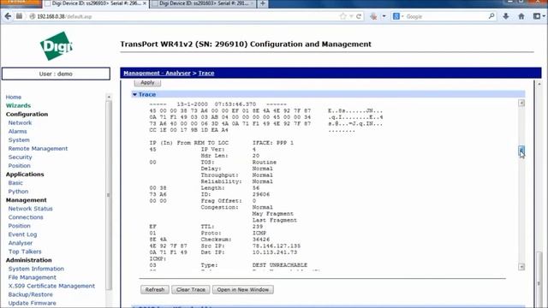This screenshot has width=548, height=308.
Task: Open the Alarms configuration link
Action: pyautogui.click(x=17, y=131)
